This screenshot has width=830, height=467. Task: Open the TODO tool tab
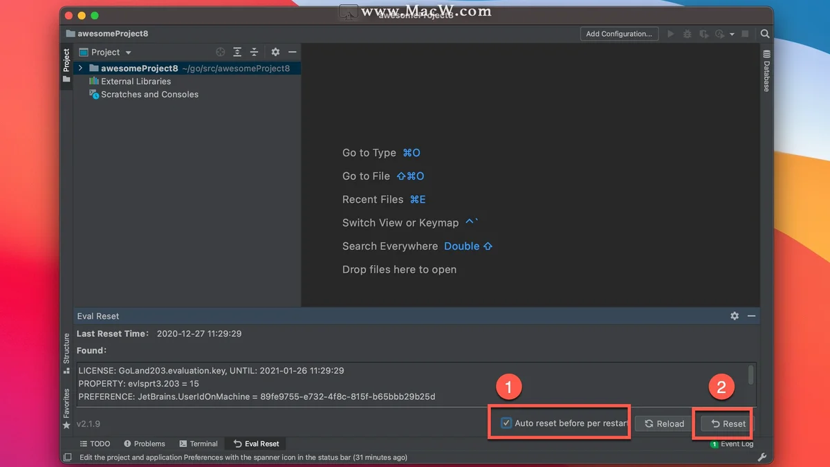pyautogui.click(x=95, y=443)
